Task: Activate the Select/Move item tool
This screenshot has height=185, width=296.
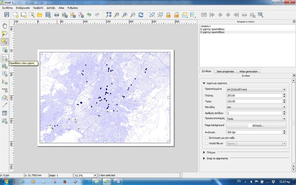Action: [5, 42]
